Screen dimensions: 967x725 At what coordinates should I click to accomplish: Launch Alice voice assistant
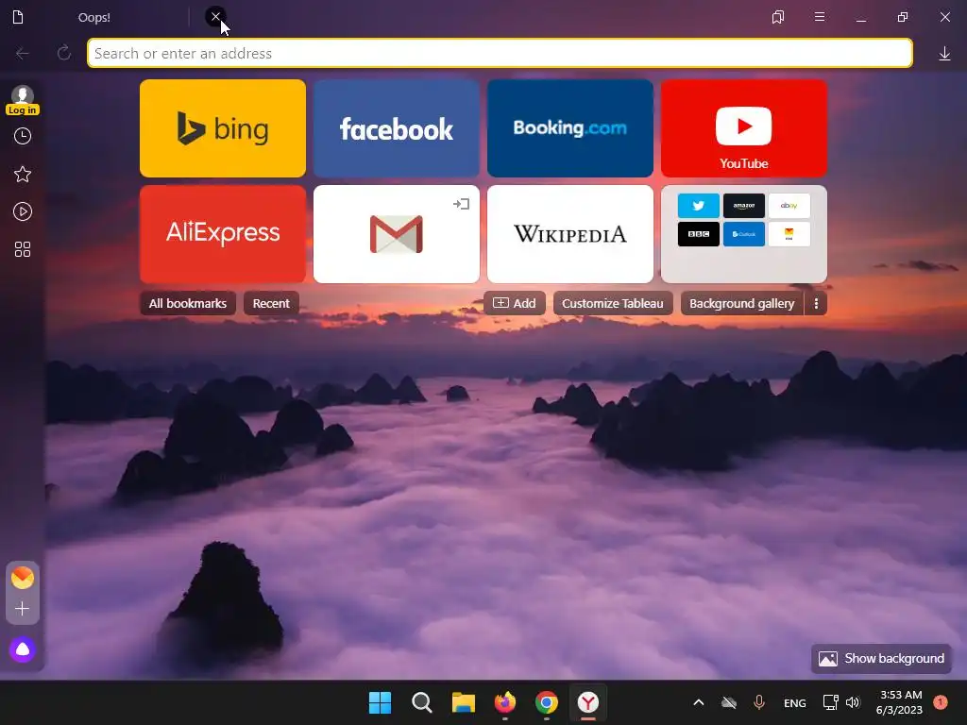click(23, 649)
